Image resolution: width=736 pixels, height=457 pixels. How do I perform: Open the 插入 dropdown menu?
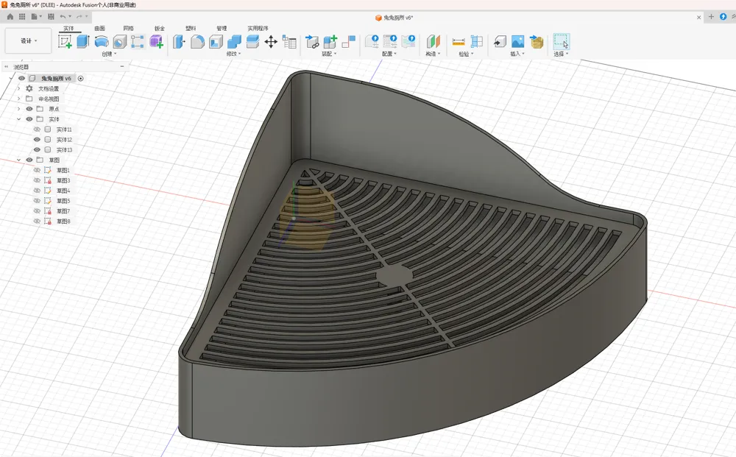(x=517, y=54)
